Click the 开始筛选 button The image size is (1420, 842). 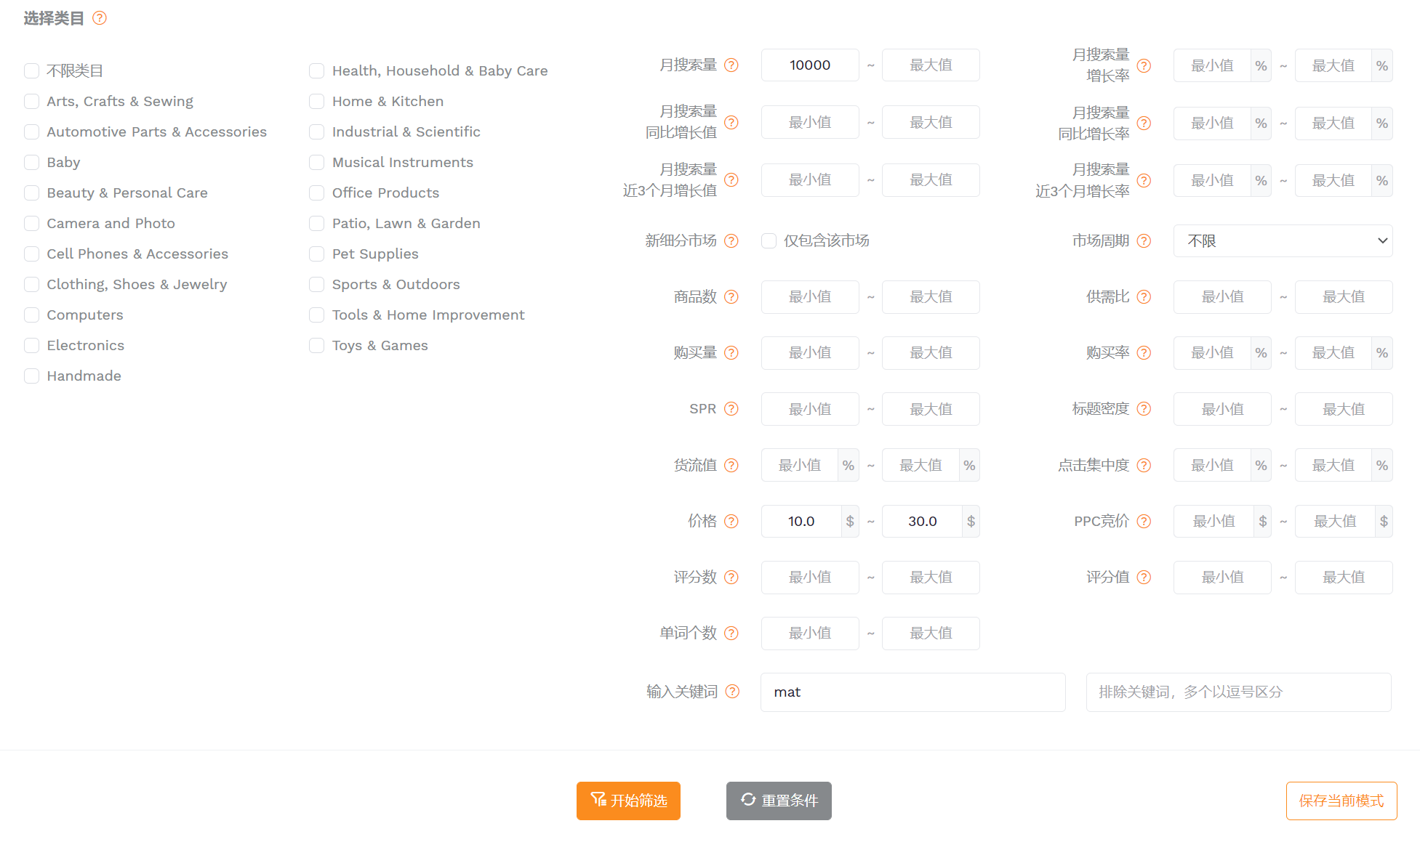point(628,801)
